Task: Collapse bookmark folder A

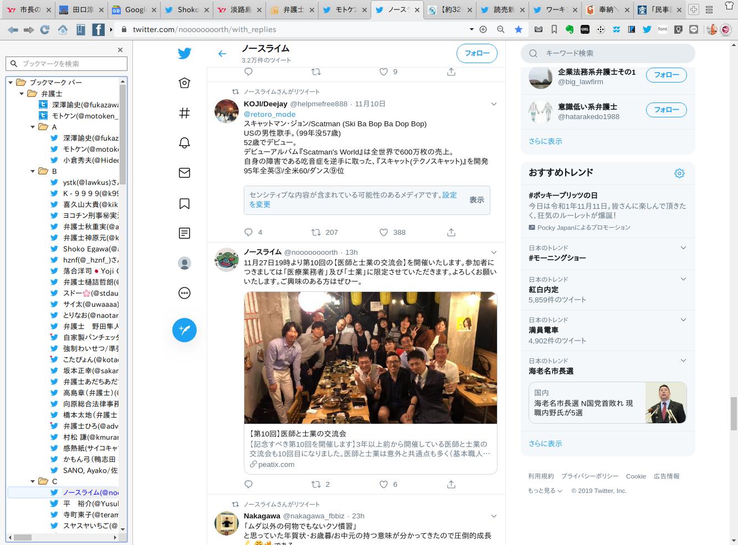Action: click(x=33, y=127)
